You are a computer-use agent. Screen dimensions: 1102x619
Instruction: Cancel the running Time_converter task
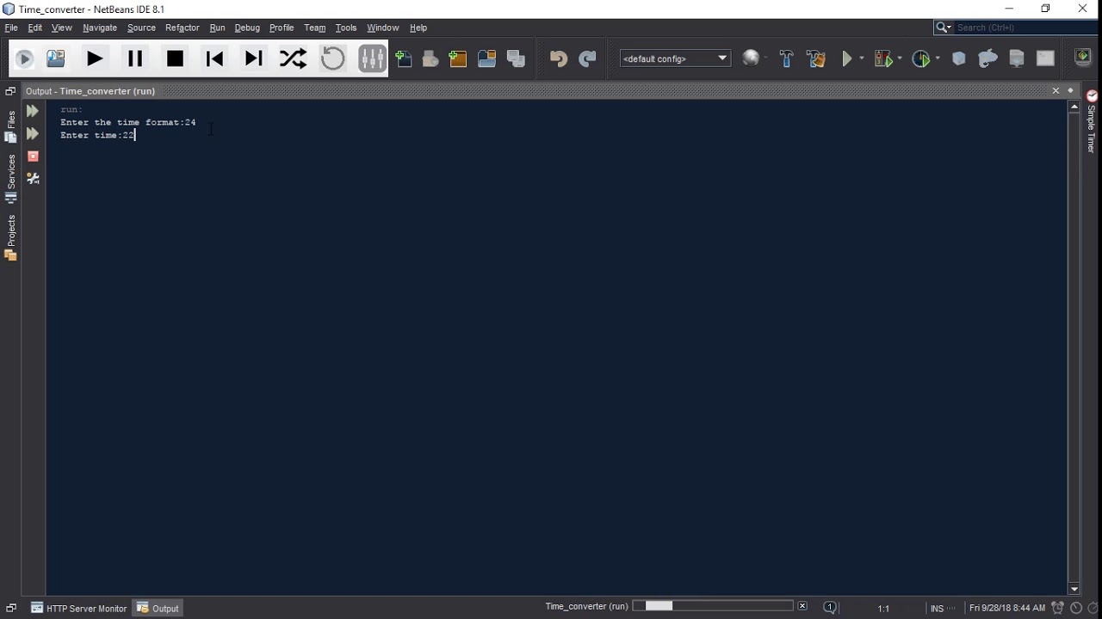(x=802, y=606)
